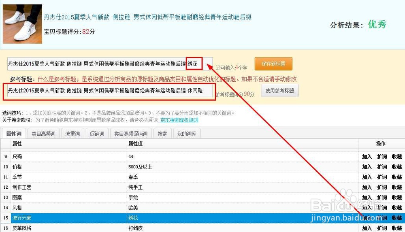
Task: Click the value 打蜡皮
Action: point(136,228)
